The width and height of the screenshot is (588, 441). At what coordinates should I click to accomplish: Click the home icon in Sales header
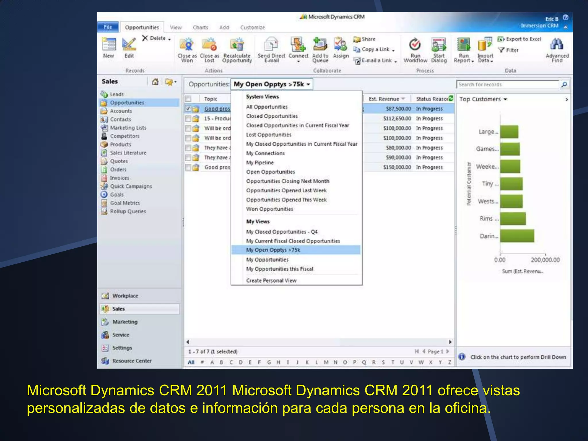point(155,82)
